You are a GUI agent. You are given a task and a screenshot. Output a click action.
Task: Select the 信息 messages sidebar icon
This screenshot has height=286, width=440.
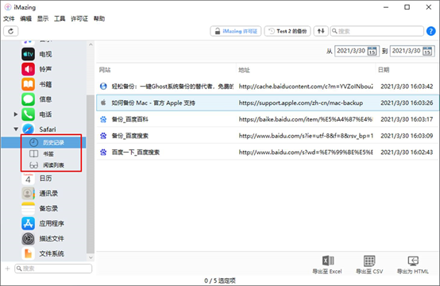[x=29, y=99]
